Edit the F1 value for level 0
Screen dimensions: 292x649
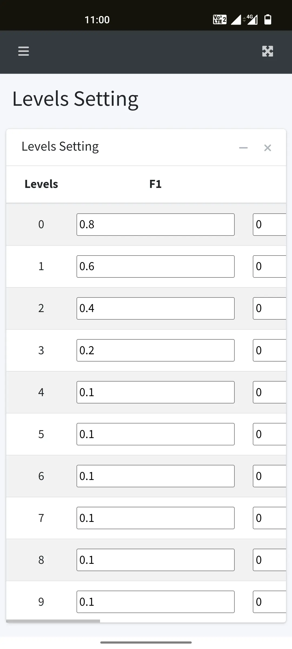click(155, 224)
